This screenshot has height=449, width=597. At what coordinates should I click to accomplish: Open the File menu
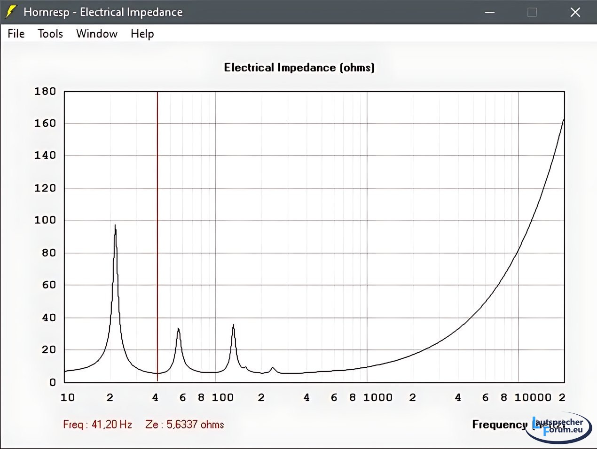[x=16, y=34]
